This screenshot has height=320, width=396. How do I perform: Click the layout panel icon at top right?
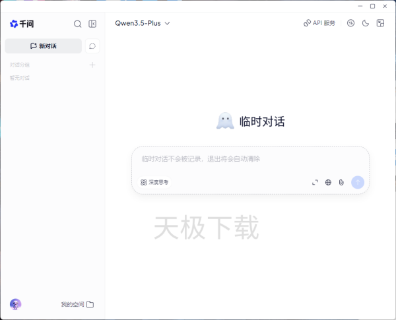click(380, 23)
